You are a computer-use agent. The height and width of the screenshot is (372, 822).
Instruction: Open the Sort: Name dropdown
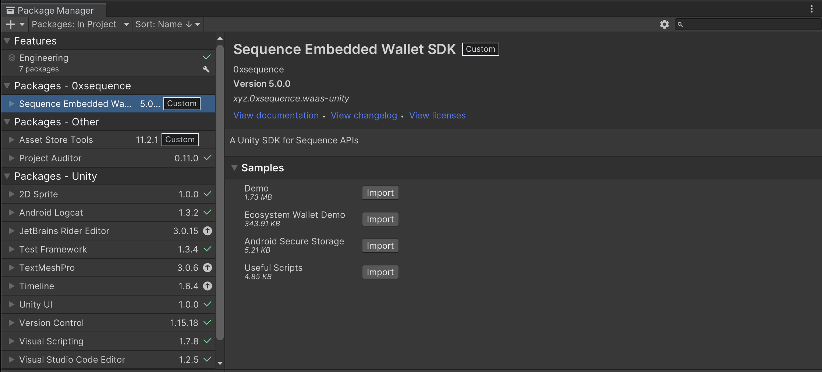tap(168, 24)
